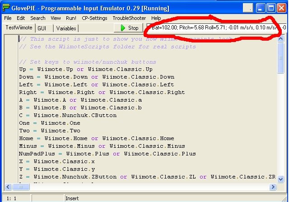Open the Edit menu

tap(21, 18)
